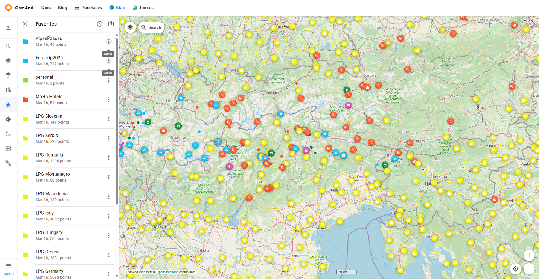Open the plan route sidebar icon
Viewport: 539px width, 279px height.
[8, 134]
